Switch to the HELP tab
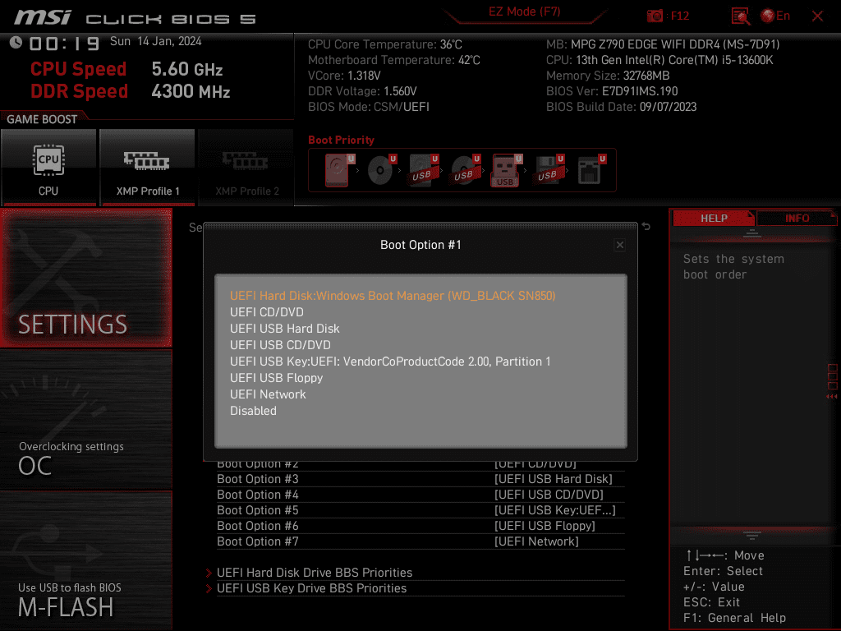 click(714, 219)
